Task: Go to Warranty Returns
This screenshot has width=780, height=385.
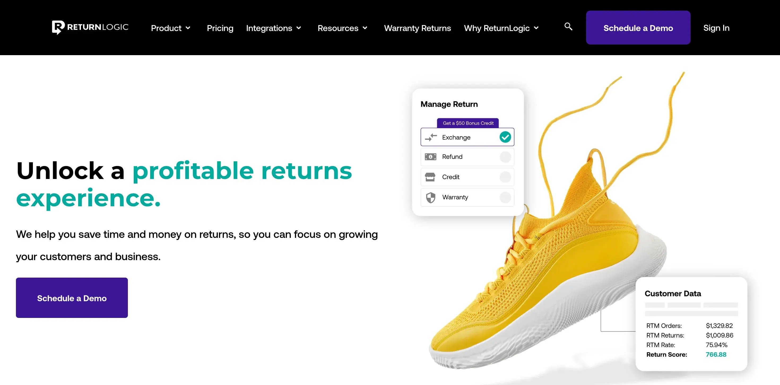Action: click(418, 28)
